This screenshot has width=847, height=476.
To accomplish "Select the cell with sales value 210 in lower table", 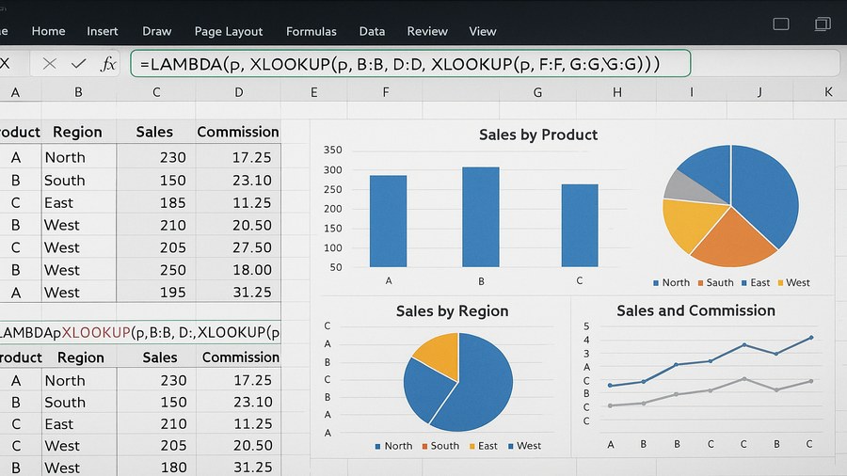I will pyautogui.click(x=156, y=423).
